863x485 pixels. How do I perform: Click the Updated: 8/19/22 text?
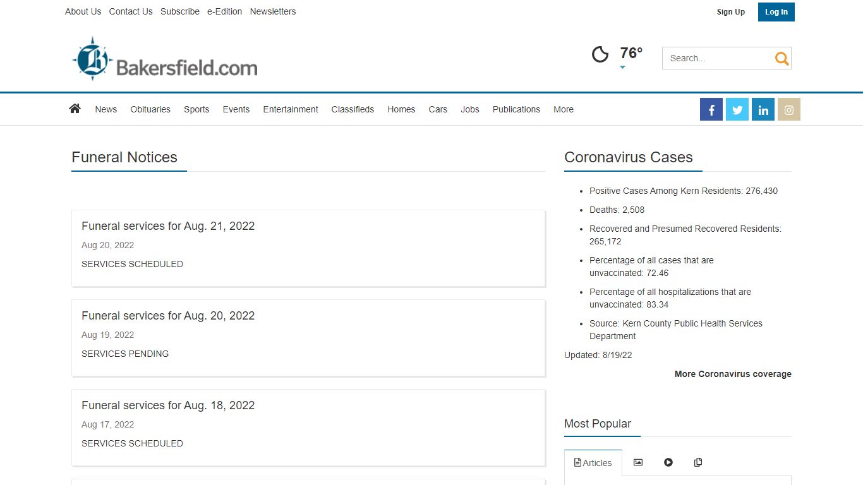598,355
